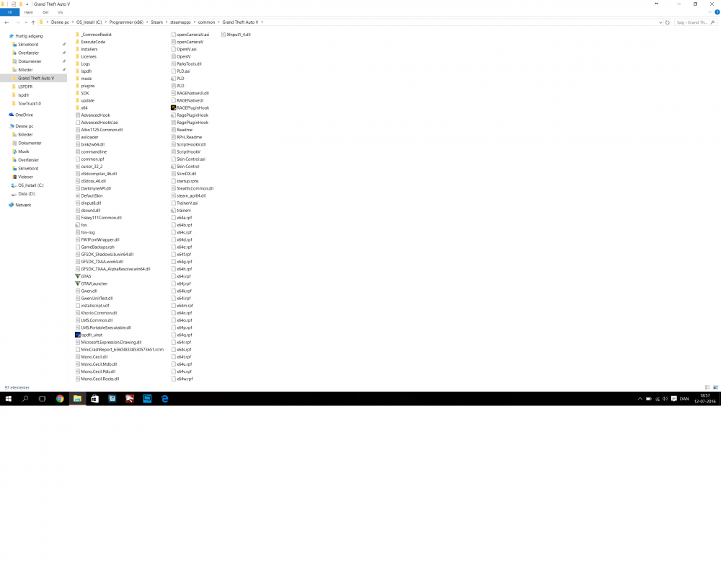Expand the breadcrumb chevron after Steam
721x577 pixels.
(167, 22)
